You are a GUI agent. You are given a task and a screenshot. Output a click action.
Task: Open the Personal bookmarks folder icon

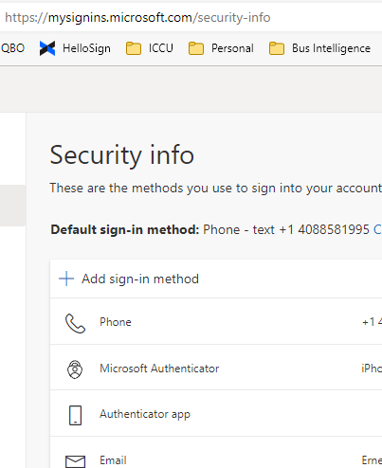coord(196,48)
